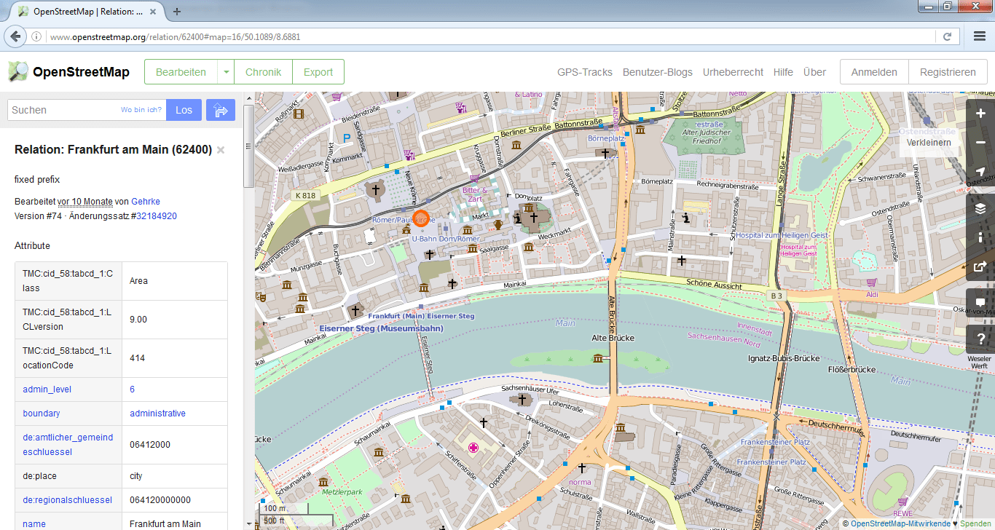Click the Registrieren button
Image resolution: width=995 pixels, height=530 pixels.
click(948, 71)
